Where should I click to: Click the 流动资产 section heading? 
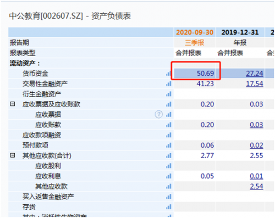[25, 63]
